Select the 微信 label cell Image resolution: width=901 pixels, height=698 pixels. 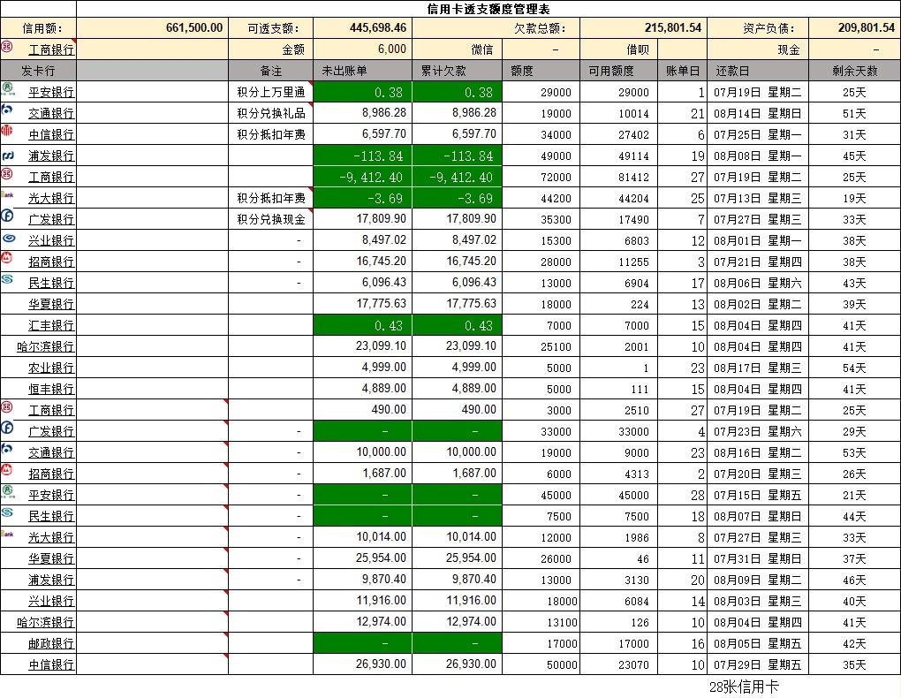pyautogui.click(x=458, y=49)
